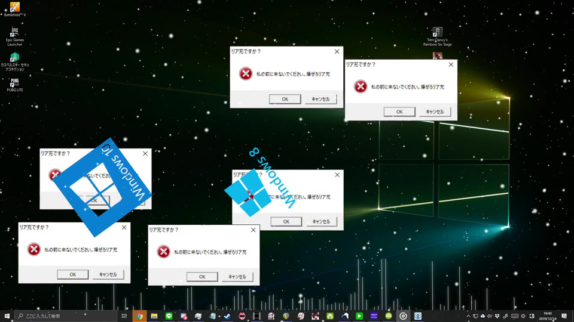Select the PUBG LITE desktop icon

click(x=14, y=85)
